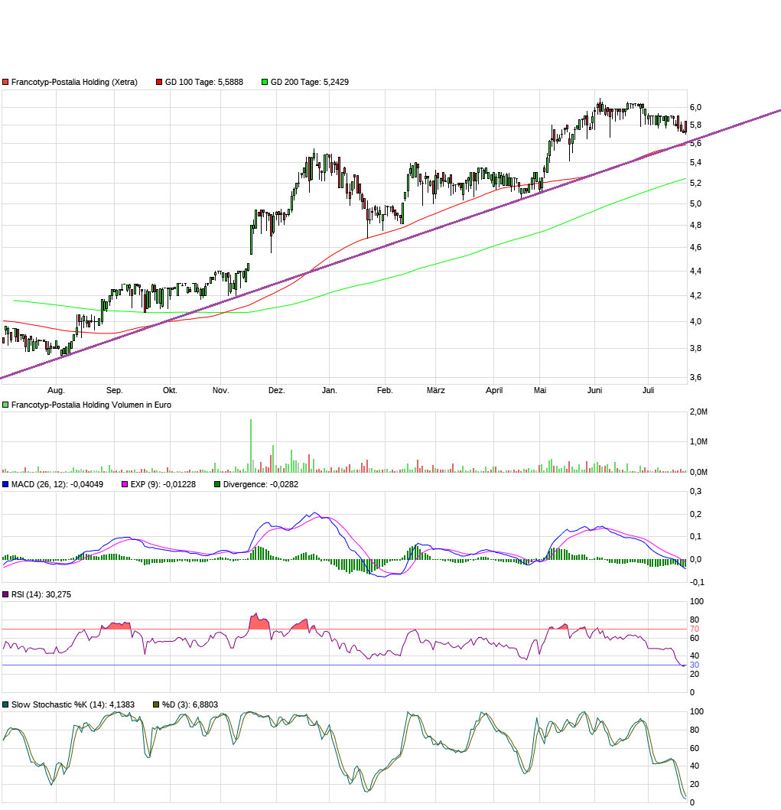Click the 2,0M volume axis value
This screenshot has height=810, width=781.
(x=698, y=412)
